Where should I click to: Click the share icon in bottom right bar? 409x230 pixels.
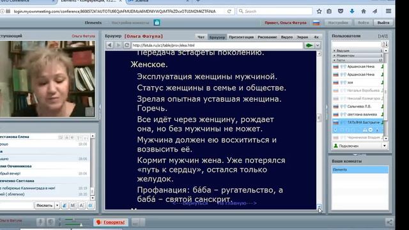(389, 222)
